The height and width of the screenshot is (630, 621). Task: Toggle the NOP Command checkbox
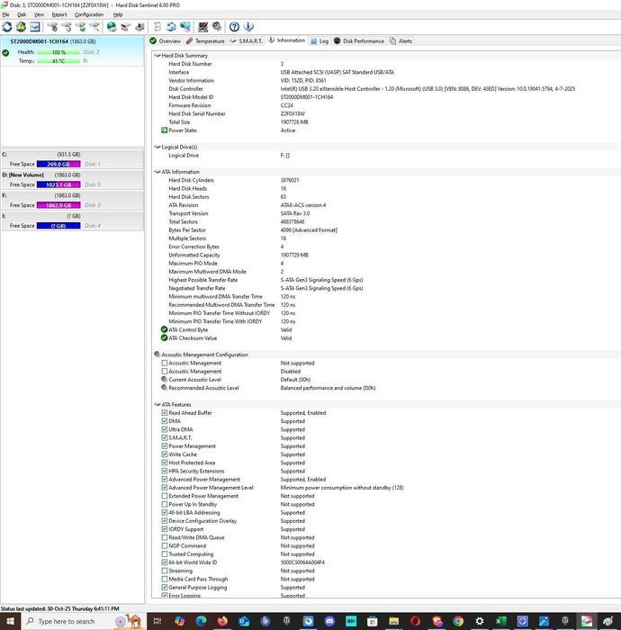point(165,545)
